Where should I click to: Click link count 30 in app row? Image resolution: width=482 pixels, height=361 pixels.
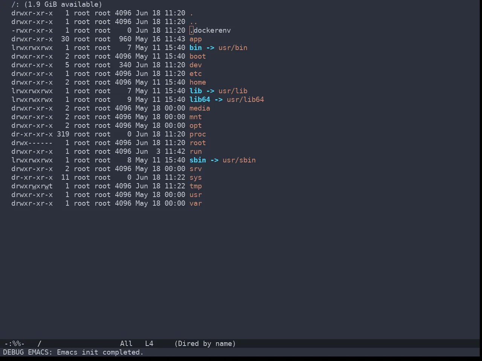click(65, 39)
